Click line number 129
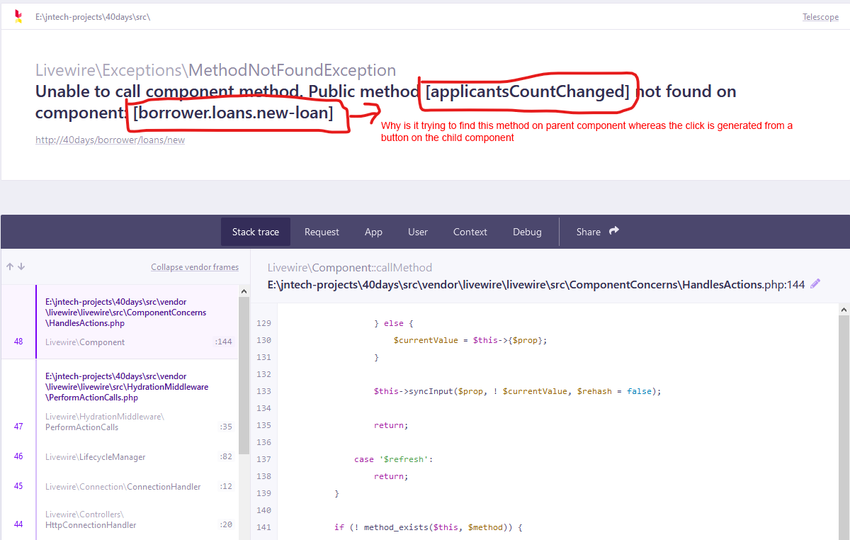This screenshot has height=540, width=850. click(x=263, y=323)
